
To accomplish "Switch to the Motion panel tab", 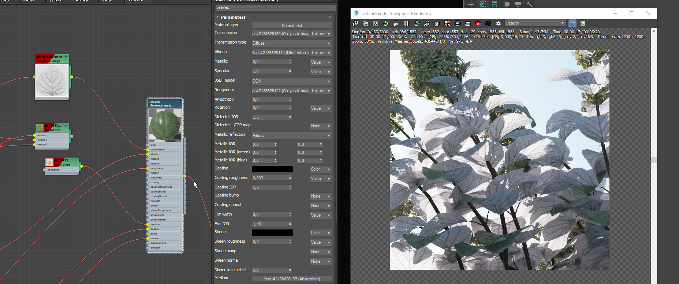I will 506,4.
